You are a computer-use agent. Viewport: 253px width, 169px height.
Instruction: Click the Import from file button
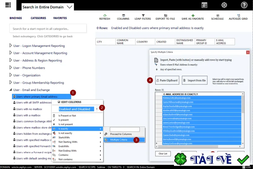pos(194,80)
